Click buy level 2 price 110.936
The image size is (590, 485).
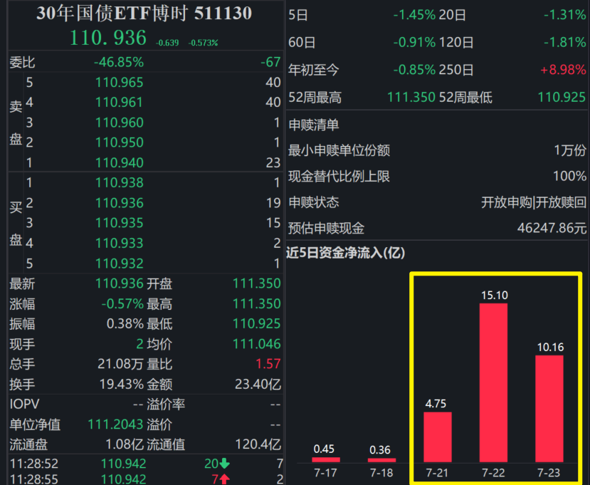pyautogui.click(x=120, y=203)
